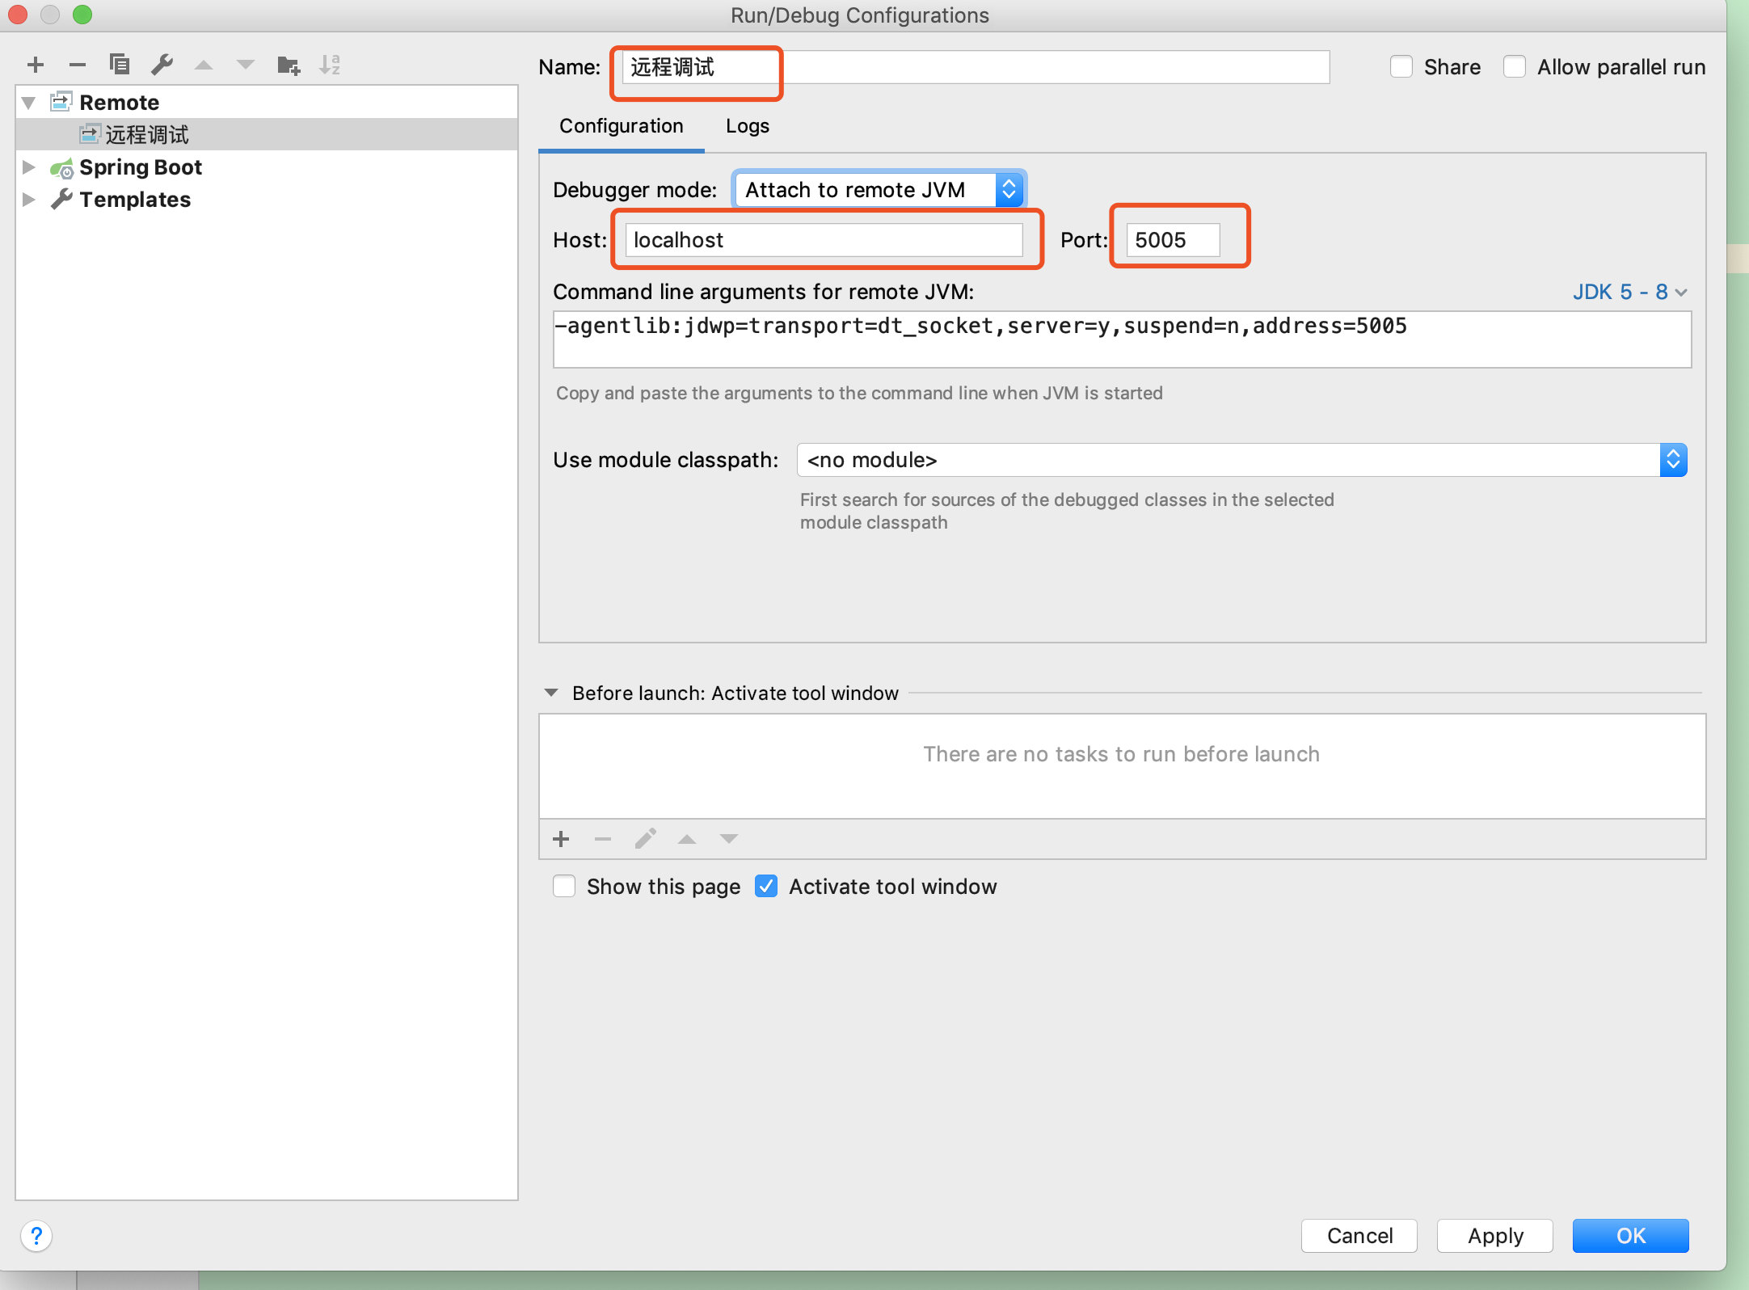Select the Spring Boot tree label
The width and height of the screenshot is (1749, 1290).
(x=141, y=167)
